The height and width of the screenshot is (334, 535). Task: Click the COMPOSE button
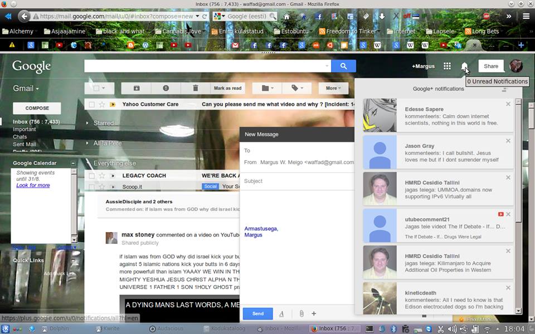tap(37, 108)
